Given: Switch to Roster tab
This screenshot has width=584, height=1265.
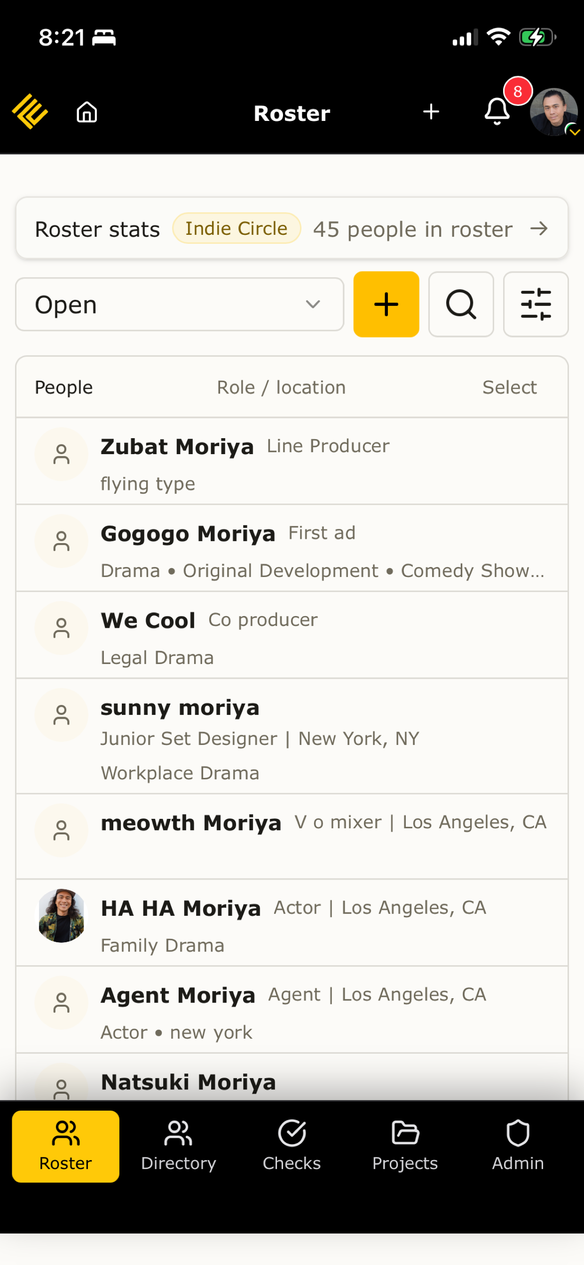Looking at the screenshot, I should pos(66,1146).
